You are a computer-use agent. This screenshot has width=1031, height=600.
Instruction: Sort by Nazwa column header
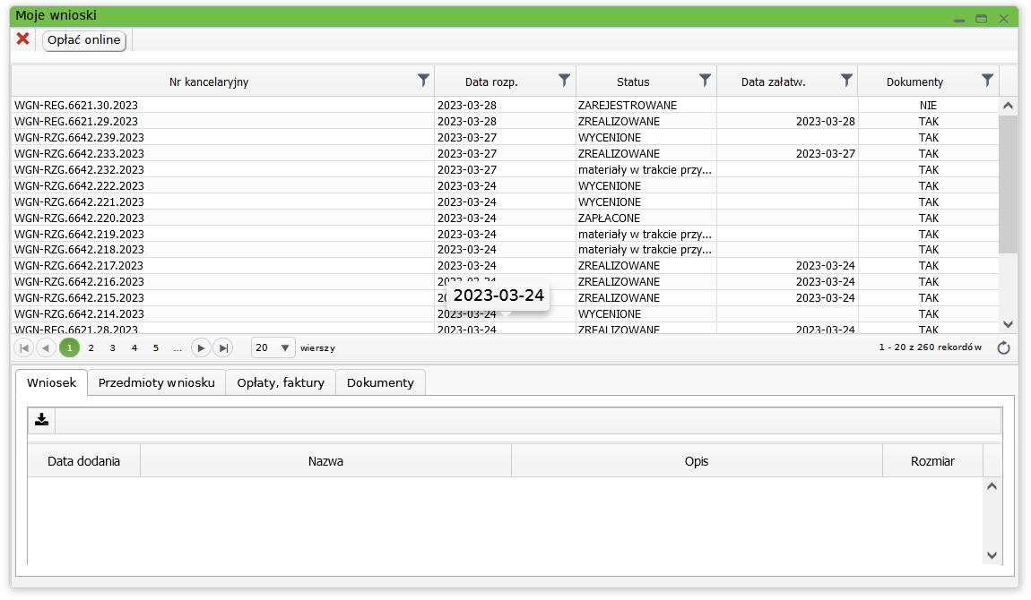point(325,461)
